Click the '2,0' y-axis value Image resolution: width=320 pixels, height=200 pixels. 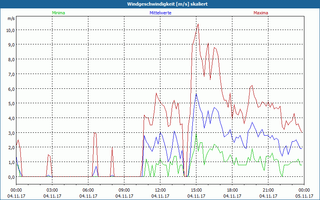[x=11, y=148]
